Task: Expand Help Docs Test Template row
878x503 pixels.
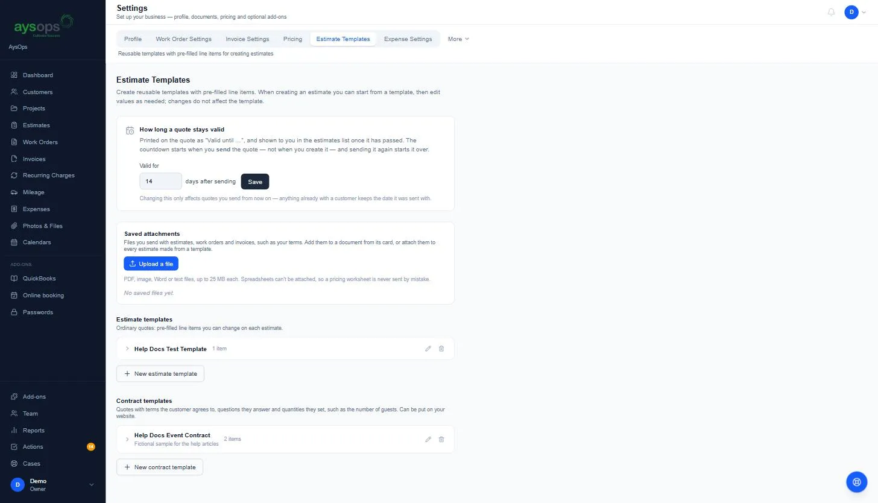Action: (x=127, y=349)
